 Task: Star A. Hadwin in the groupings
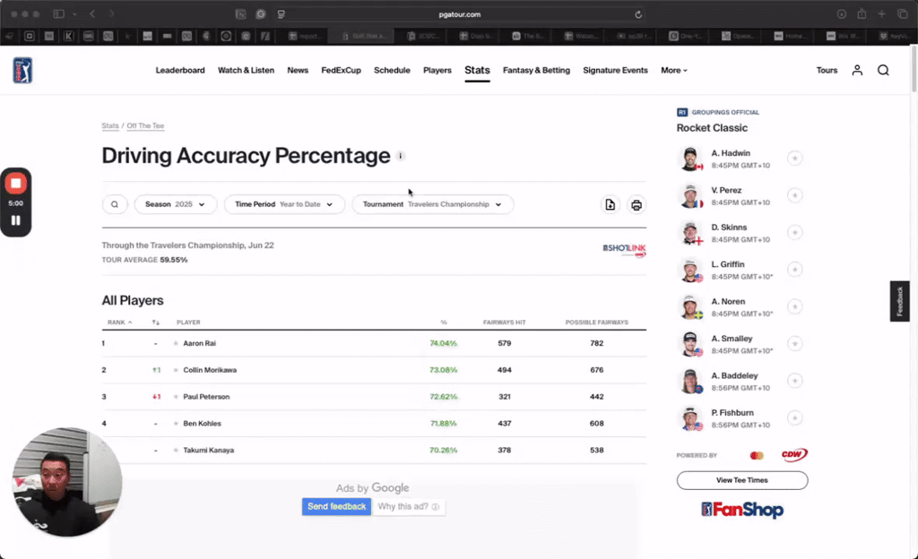[794, 159]
